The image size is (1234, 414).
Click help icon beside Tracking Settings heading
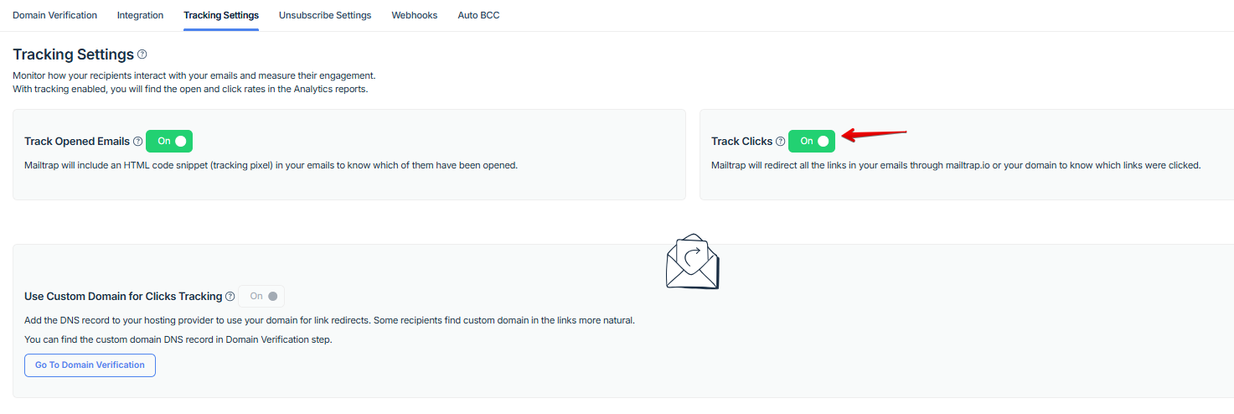click(x=142, y=54)
